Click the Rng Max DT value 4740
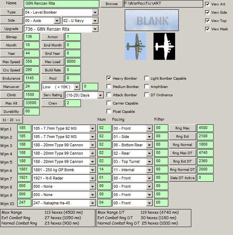The width and height of the screenshot is (233, 235). tap(205, 153)
